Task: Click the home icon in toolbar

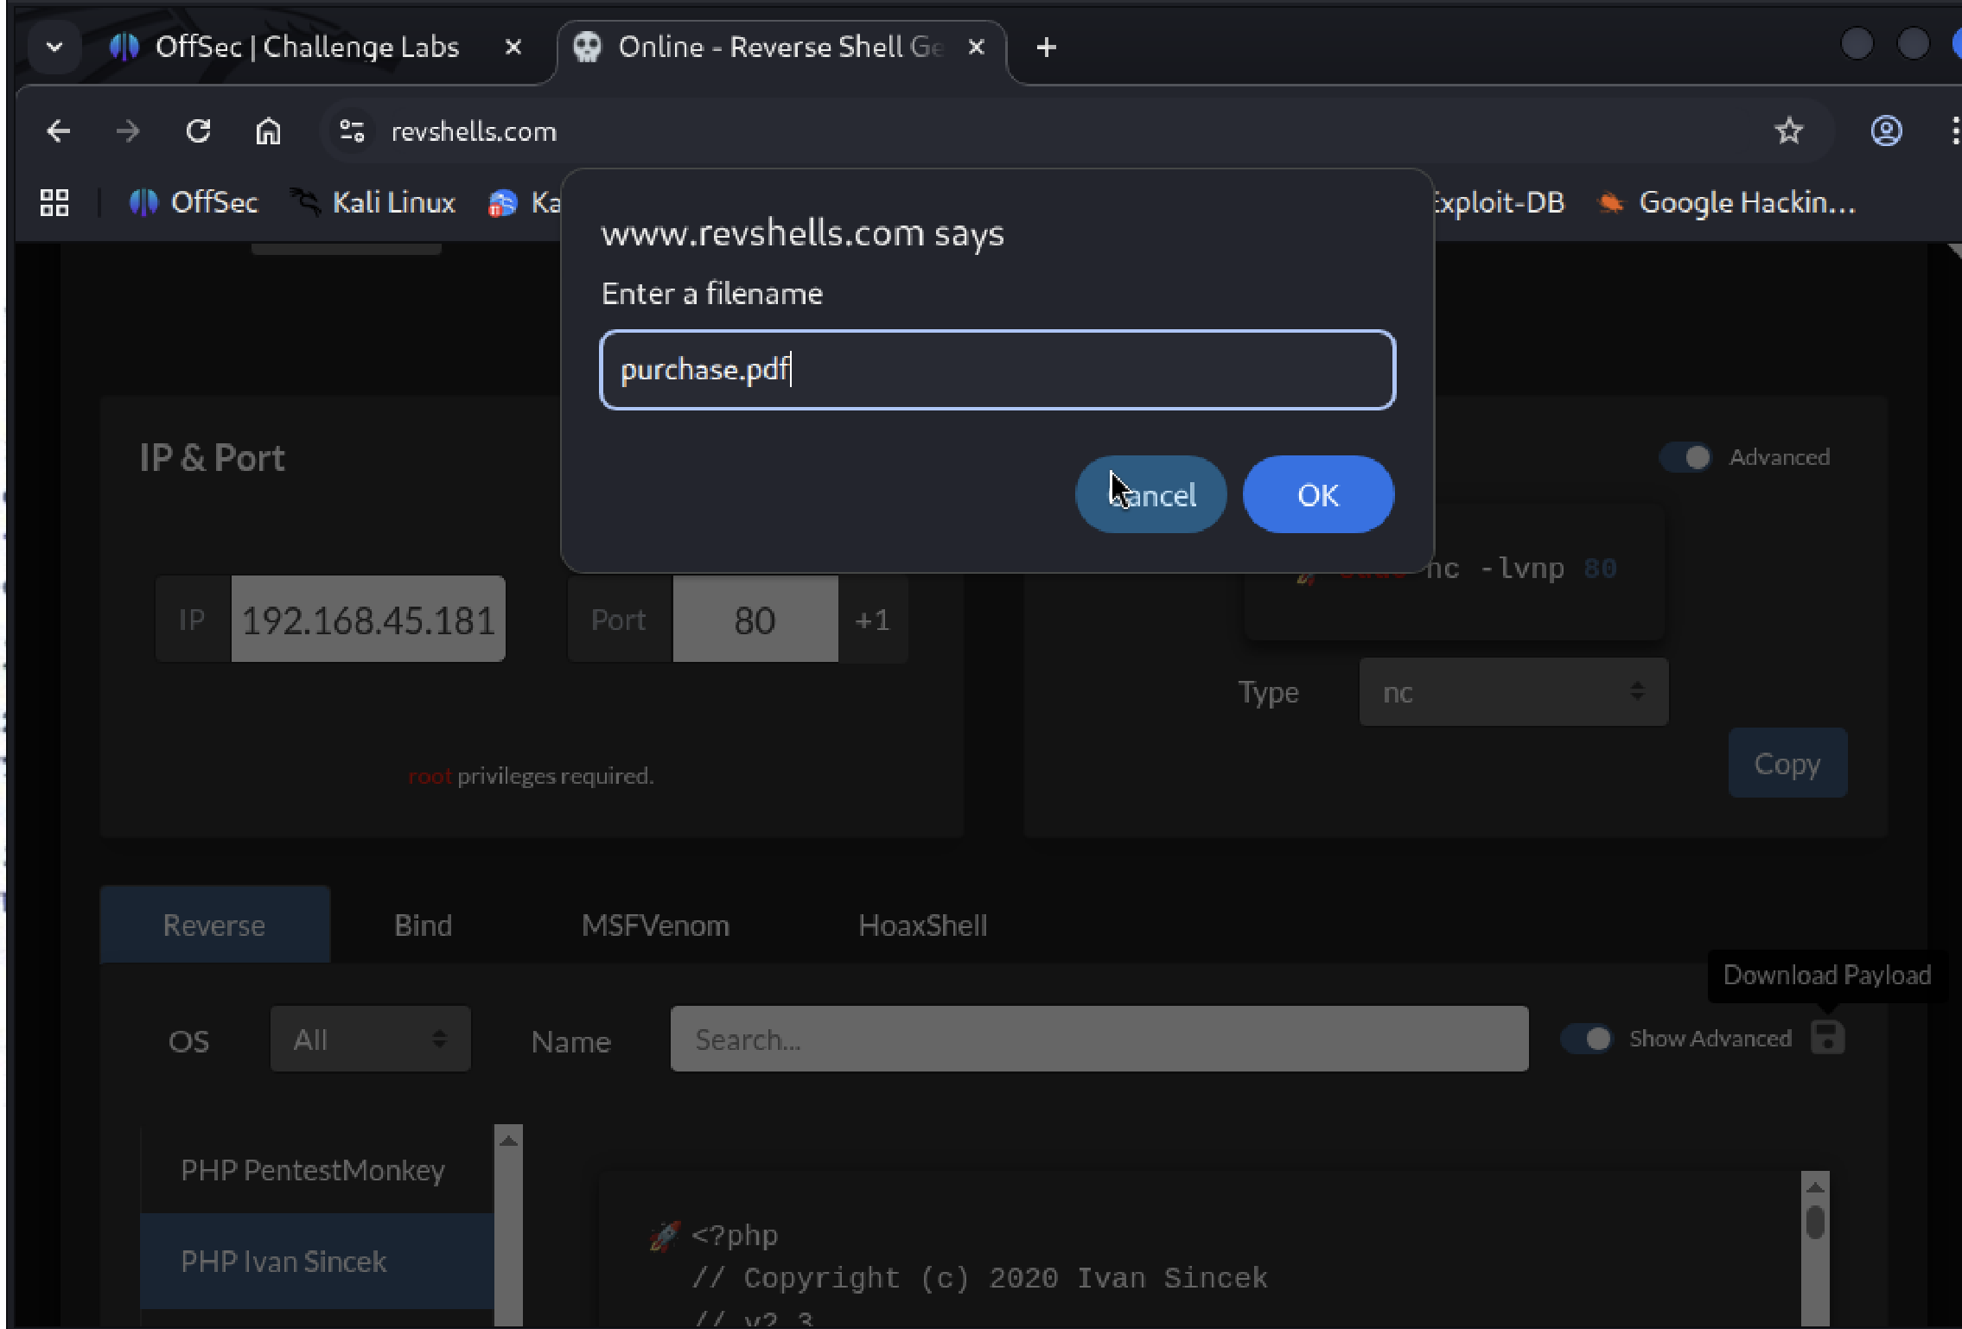Action: click(x=268, y=131)
